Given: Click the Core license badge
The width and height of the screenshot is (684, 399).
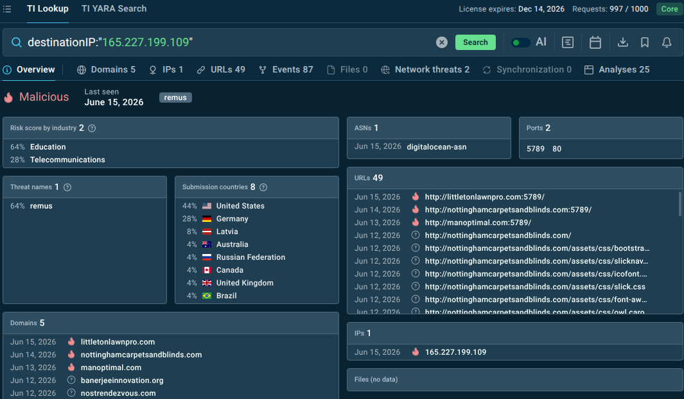Looking at the screenshot, I should click(x=669, y=9).
